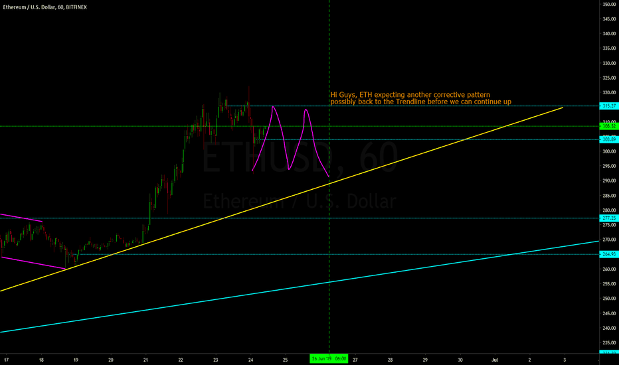This screenshot has height=365, width=619.
Task: Select the green 308.52 current price label
Action: click(x=609, y=126)
